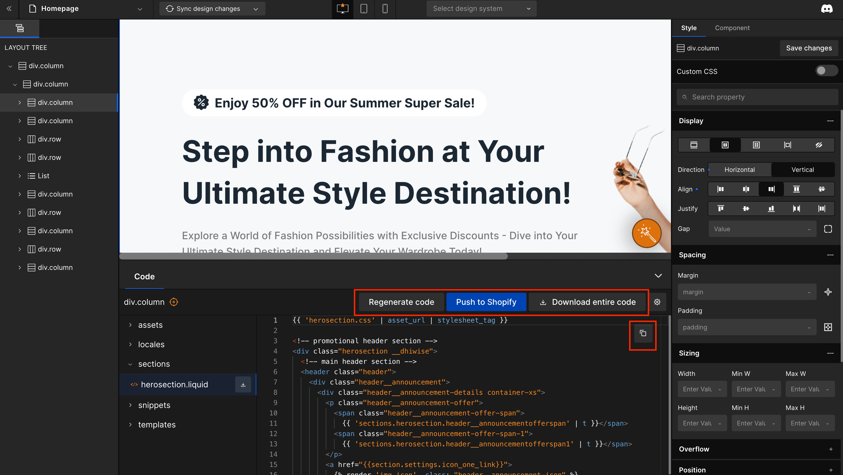Image resolution: width=843 pixels, height=475 pixels.
Task: Download the herosection.liquid file
Action: [x=243, y=384]
